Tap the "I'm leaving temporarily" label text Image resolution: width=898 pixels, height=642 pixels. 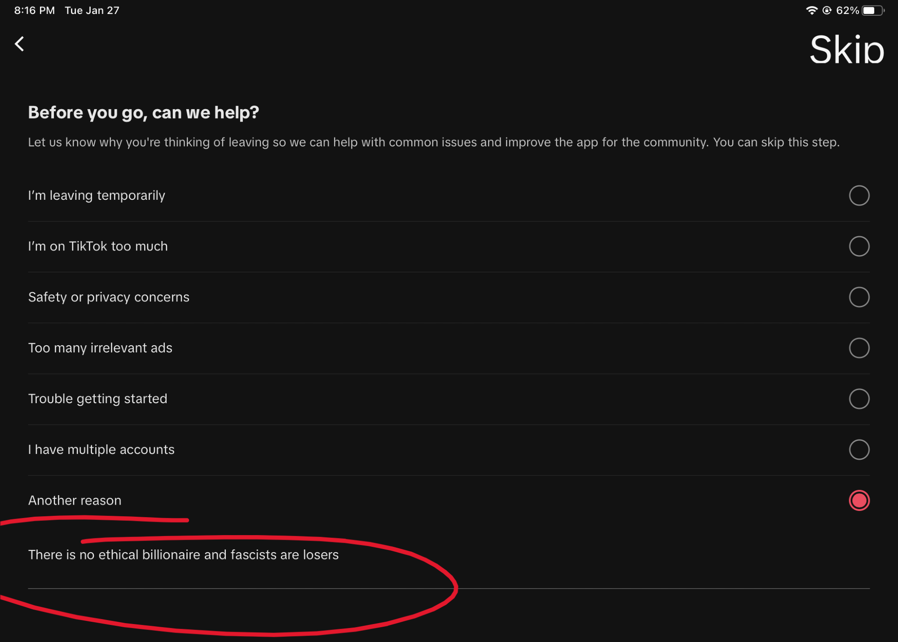97,196
